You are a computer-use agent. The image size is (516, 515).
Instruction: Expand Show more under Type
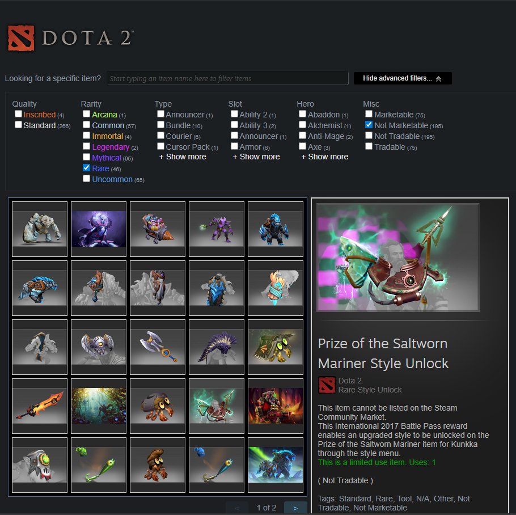point(183,157)
